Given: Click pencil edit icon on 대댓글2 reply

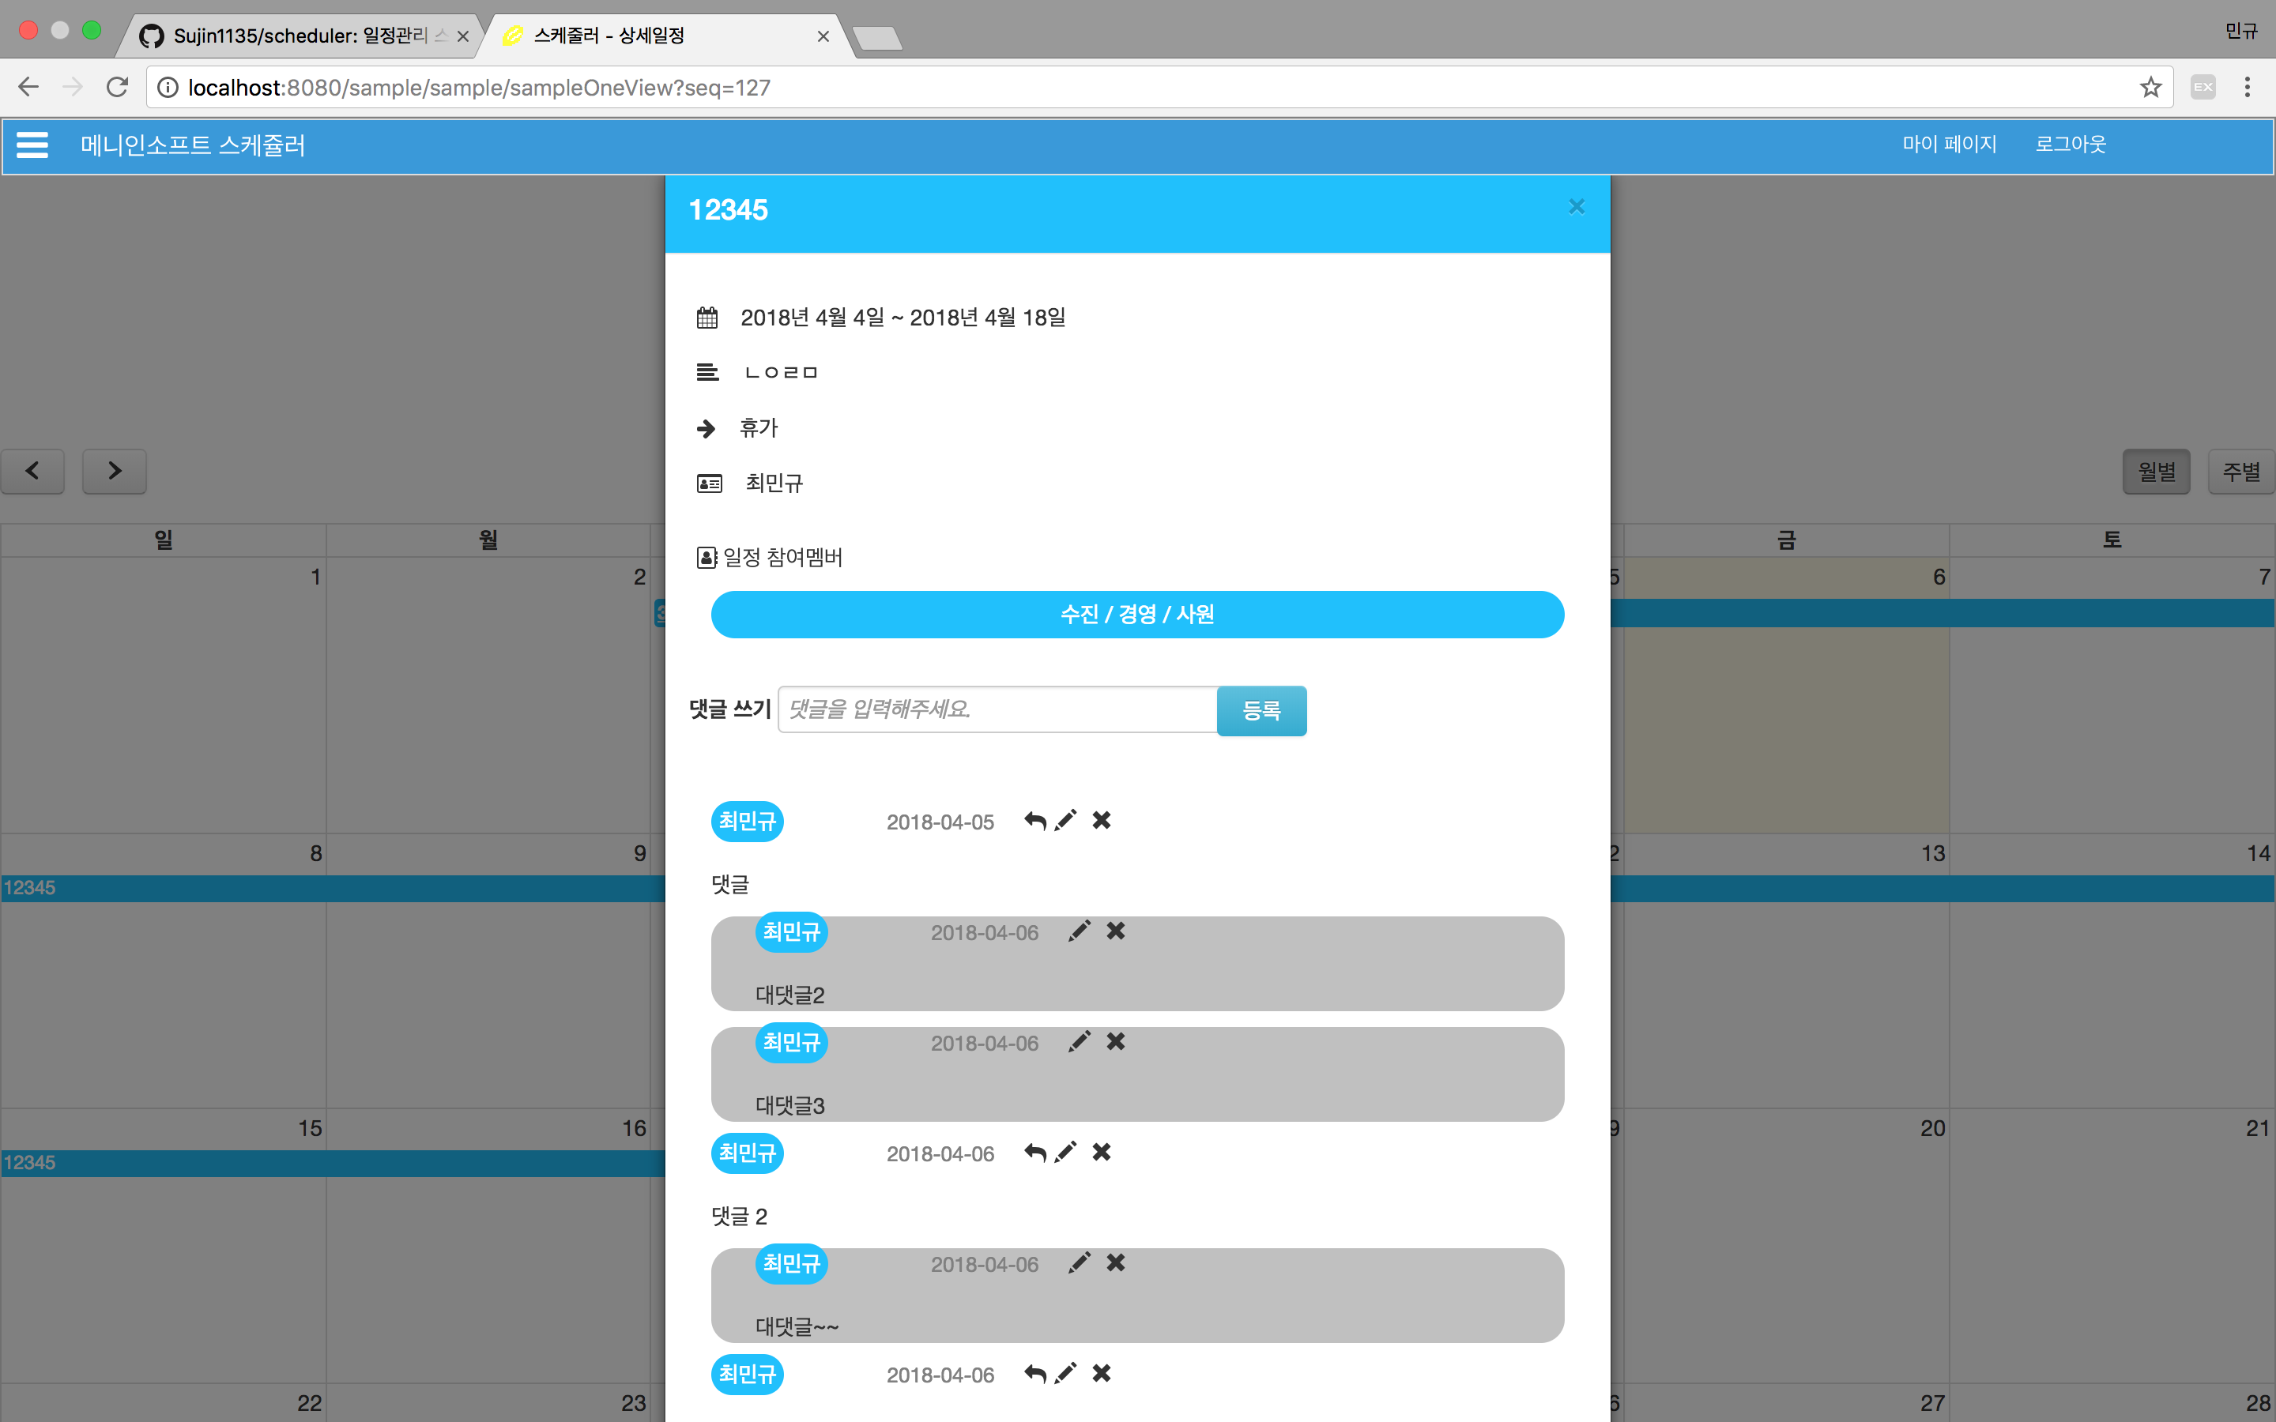Looking at the screenshot, I should point(1080,931).
